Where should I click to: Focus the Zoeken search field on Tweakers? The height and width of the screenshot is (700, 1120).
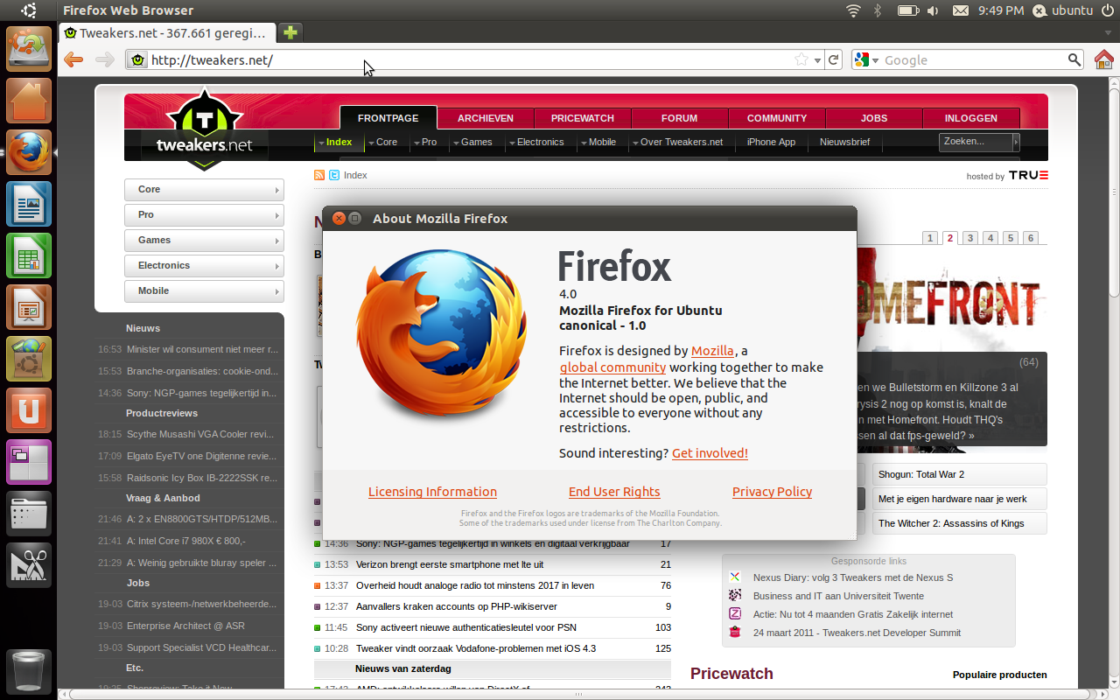coord(976,142)
